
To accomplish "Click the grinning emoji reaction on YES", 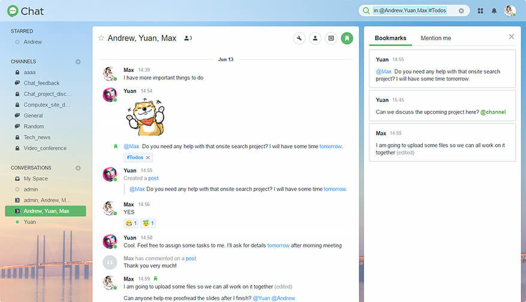I will point(130,224).
